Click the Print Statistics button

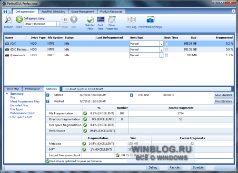pos(223,101)
